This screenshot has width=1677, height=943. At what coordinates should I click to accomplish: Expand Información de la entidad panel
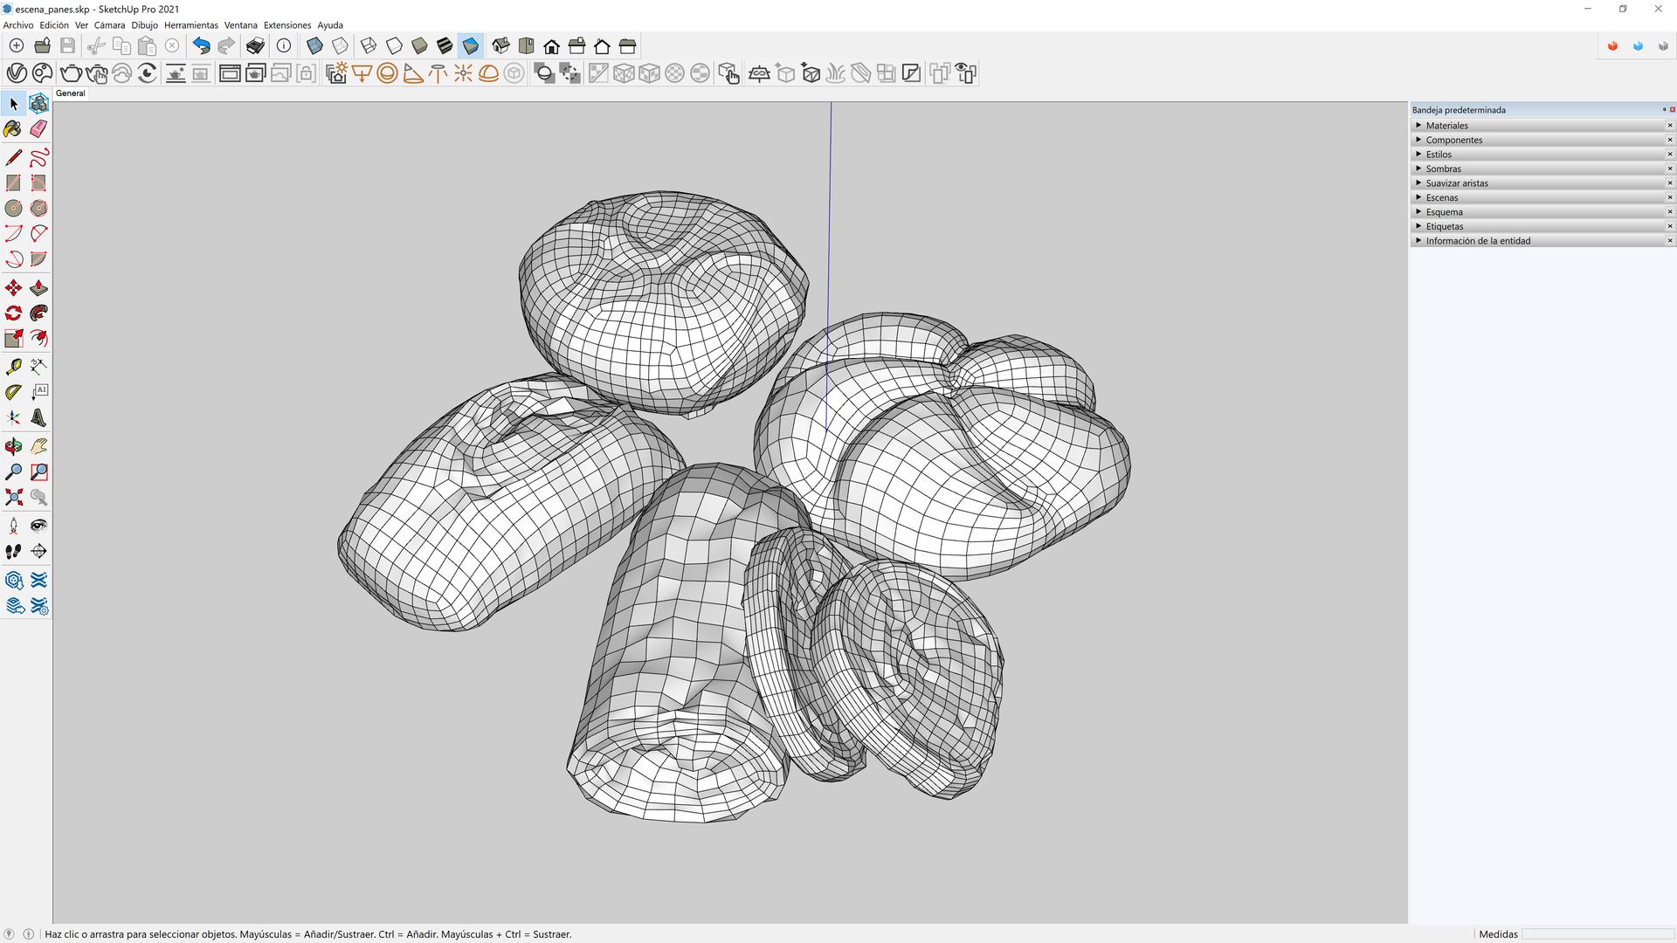pos(1477,241)
